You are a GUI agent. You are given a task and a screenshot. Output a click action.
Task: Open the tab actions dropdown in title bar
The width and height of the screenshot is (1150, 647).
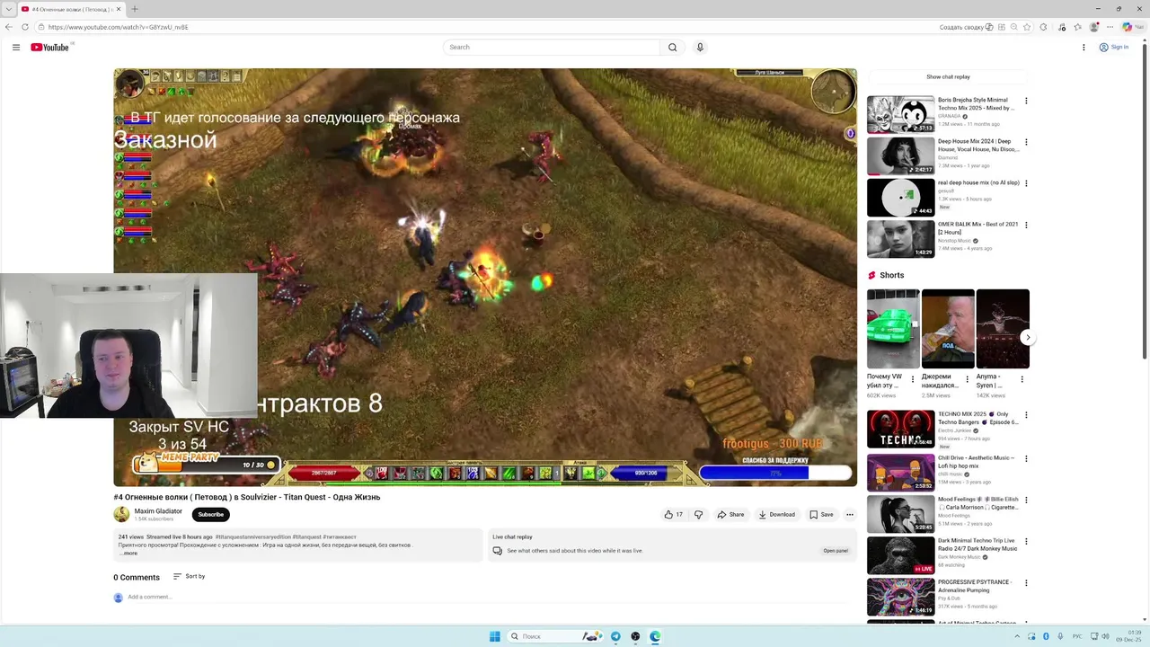pyautogui.click(x=7, y=9)
